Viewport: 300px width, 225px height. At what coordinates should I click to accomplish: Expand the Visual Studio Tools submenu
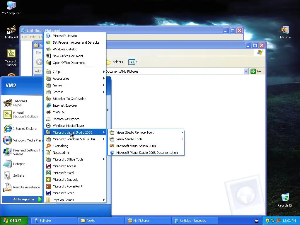click(x=146, y=139)
